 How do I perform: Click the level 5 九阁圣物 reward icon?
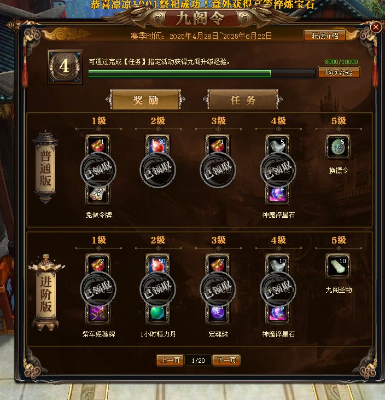tap(338, 266)
